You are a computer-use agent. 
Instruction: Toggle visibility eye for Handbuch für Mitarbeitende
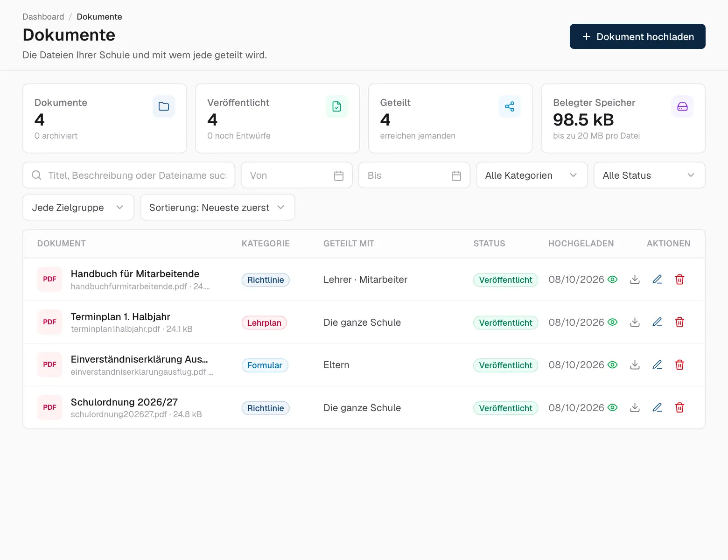[x=613, y=280]
